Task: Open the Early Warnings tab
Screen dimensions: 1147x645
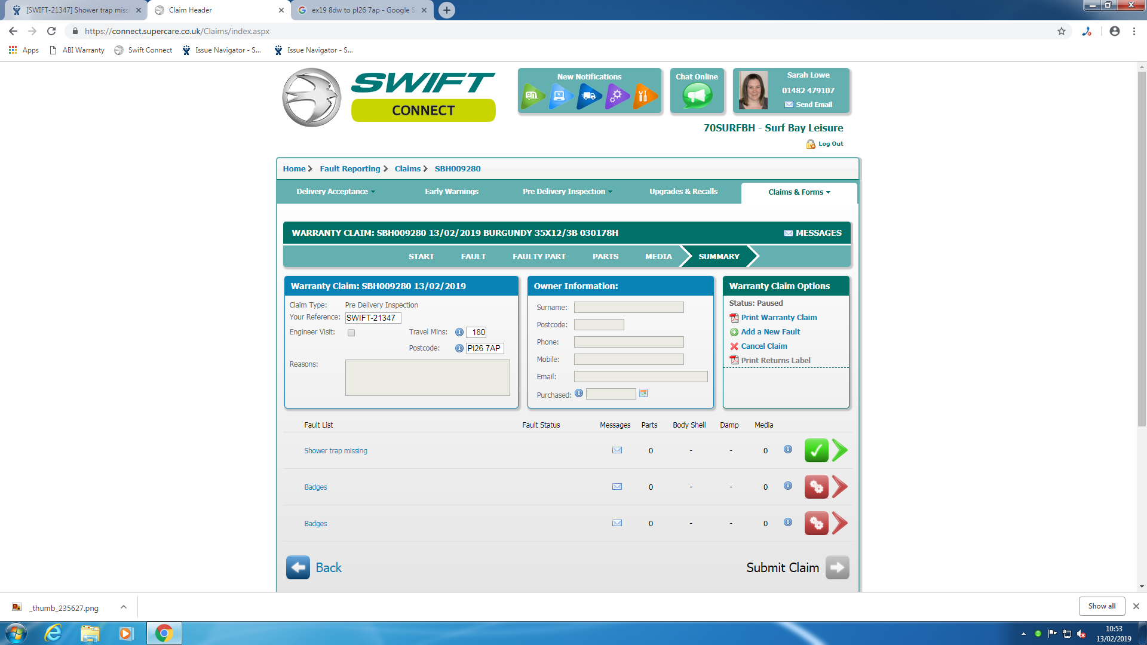Action: [x=452, y=192]
